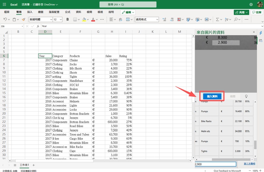Click the 共用 share button
The width and height of the screenshot is (264, 172).
[241, 12]
